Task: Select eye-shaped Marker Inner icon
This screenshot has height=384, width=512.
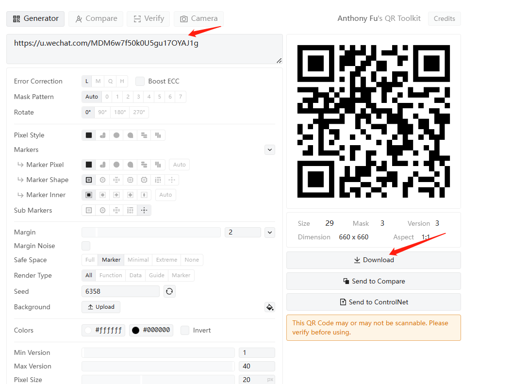Action: click(x=144, y=195)
